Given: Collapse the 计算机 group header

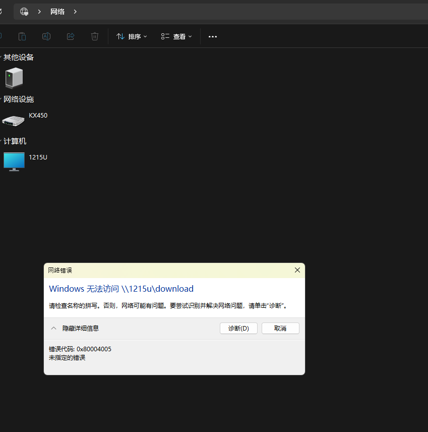Looking at the screenshot, I should tap(15, 141).
